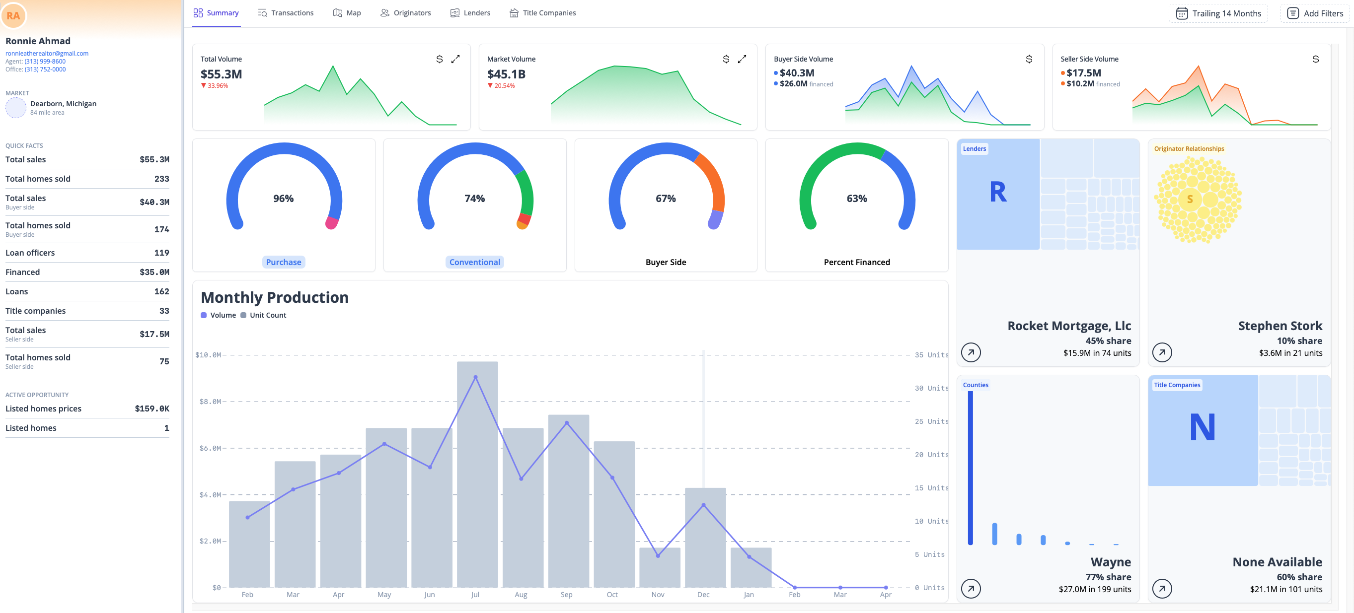
Task: Open Rocket Mortgage details via arrow icon
Action: click(972, 352)
